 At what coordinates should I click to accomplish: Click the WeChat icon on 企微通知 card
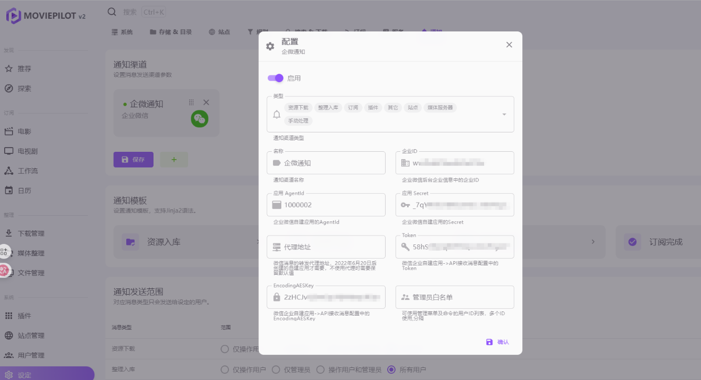(x=200, y=119)
